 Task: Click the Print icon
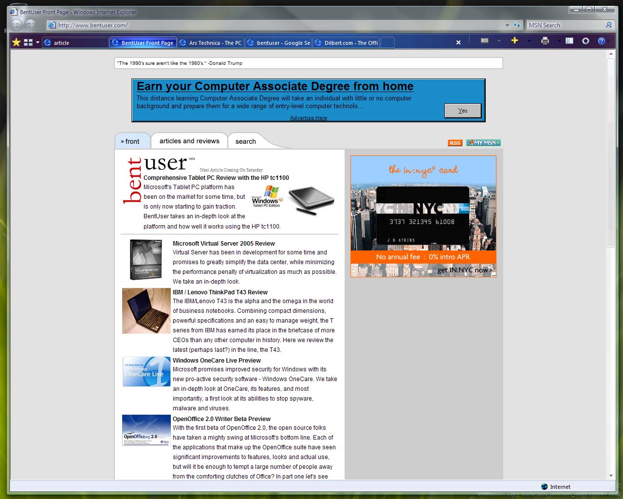(545, 41)
